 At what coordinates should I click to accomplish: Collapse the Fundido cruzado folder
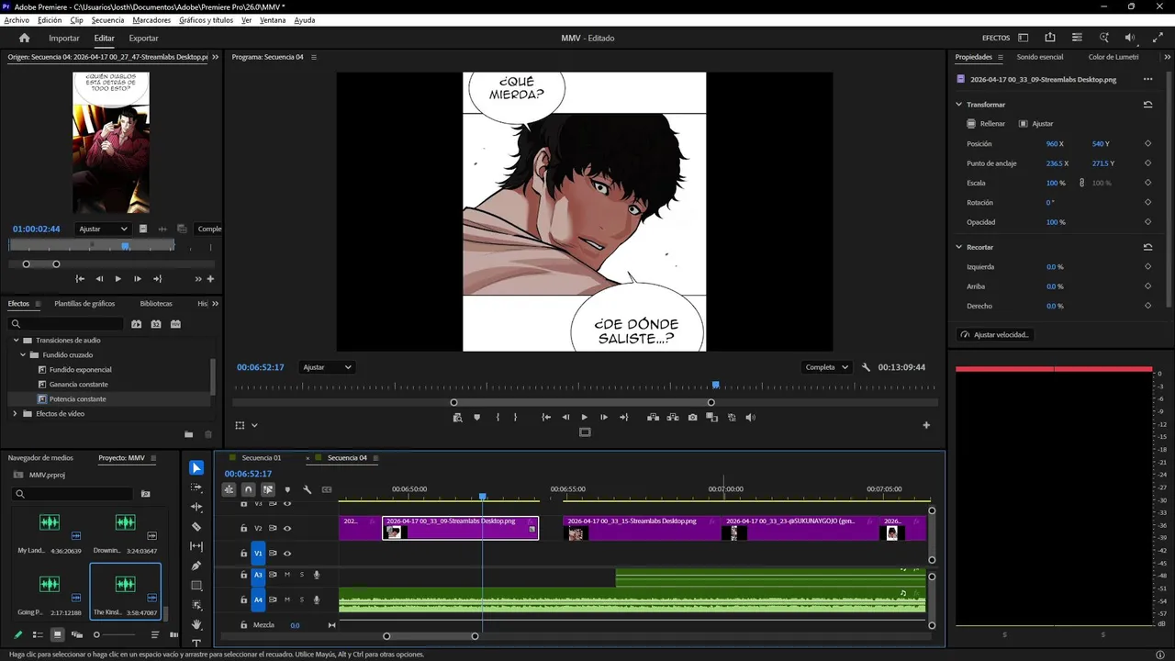tap(23, 354)
